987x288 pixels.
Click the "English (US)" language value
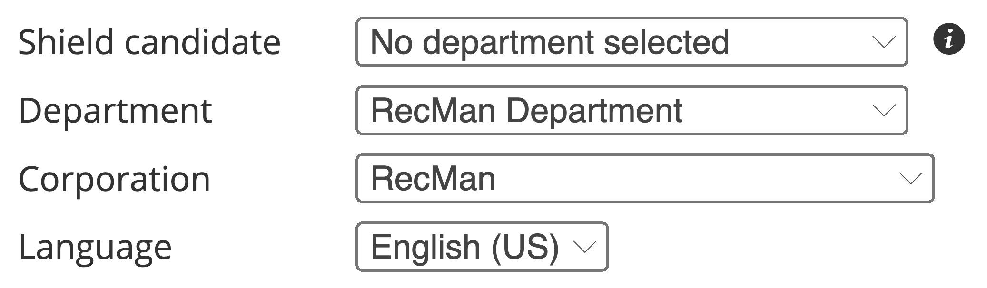tap(464, 247)
